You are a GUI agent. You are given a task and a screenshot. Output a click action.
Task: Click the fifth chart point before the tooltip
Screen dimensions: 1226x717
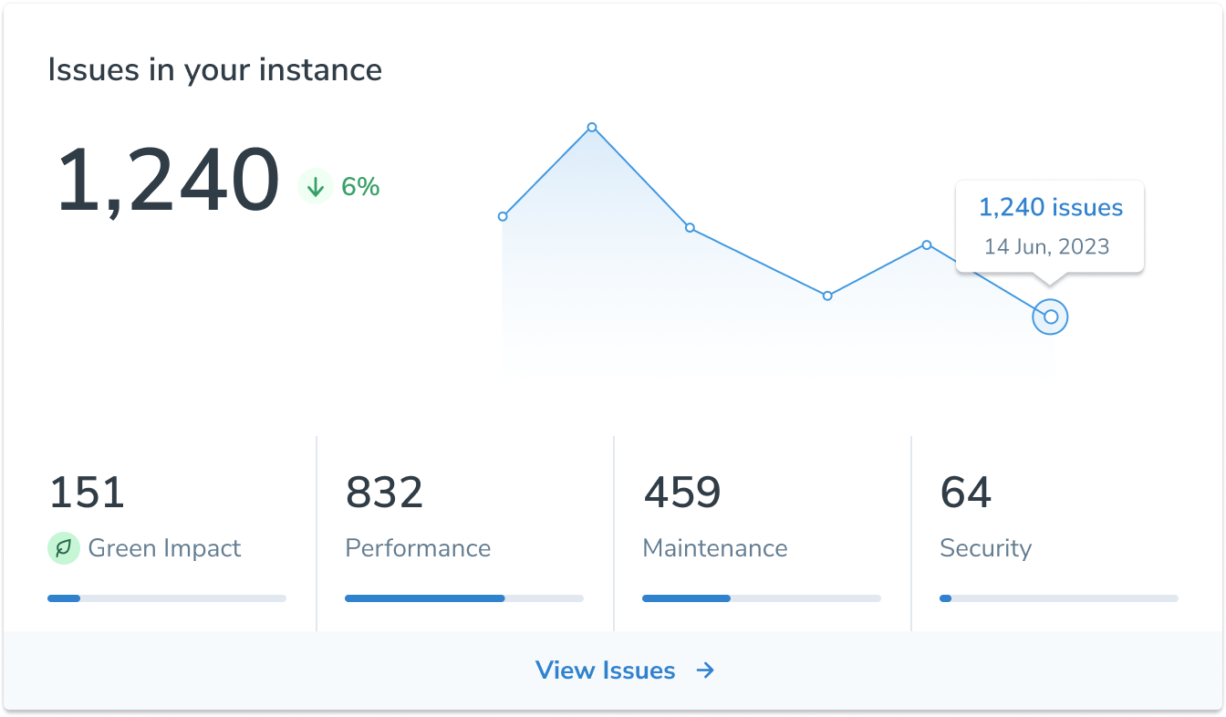(x=927, y=244)
